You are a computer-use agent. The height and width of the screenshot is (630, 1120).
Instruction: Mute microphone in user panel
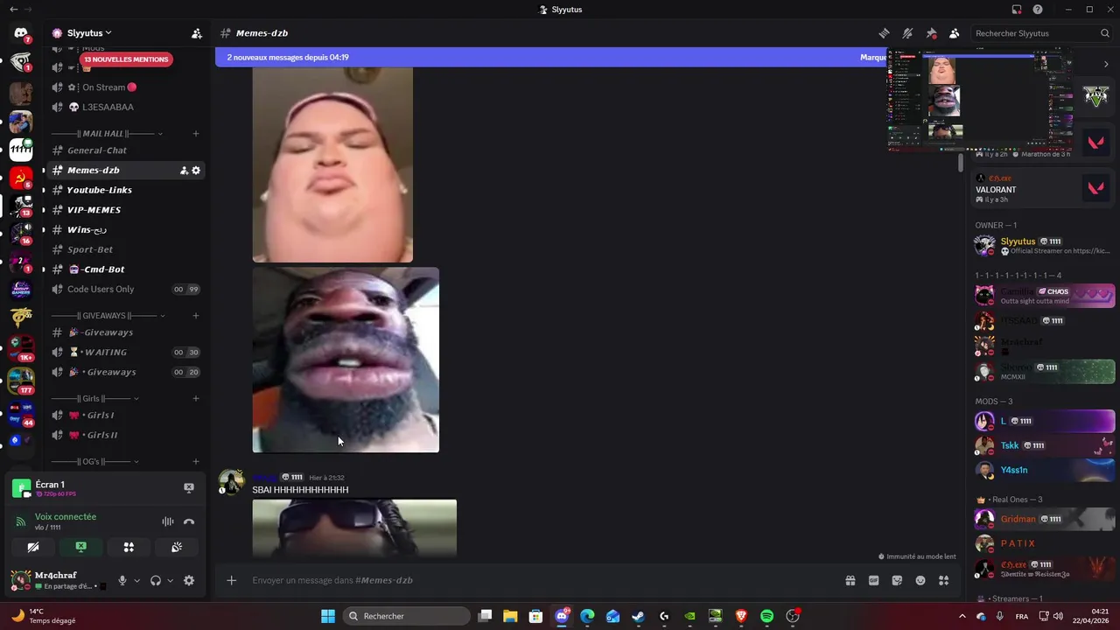click(122, 581)
